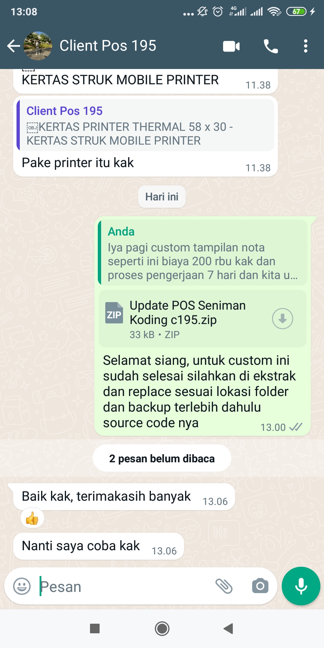The height and width of the screenshot is (648, 324).
Task: Start a voice call using the phone icon
Action: [271, 46]
